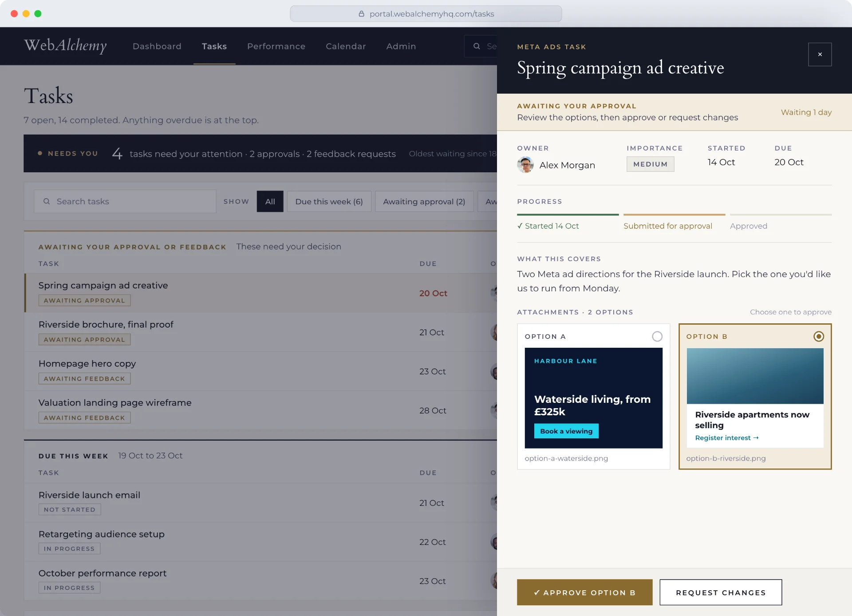This screenshot has height=616, width=852.
Task: Click the 20 Oct due date in red
Action: pos(433,293)
